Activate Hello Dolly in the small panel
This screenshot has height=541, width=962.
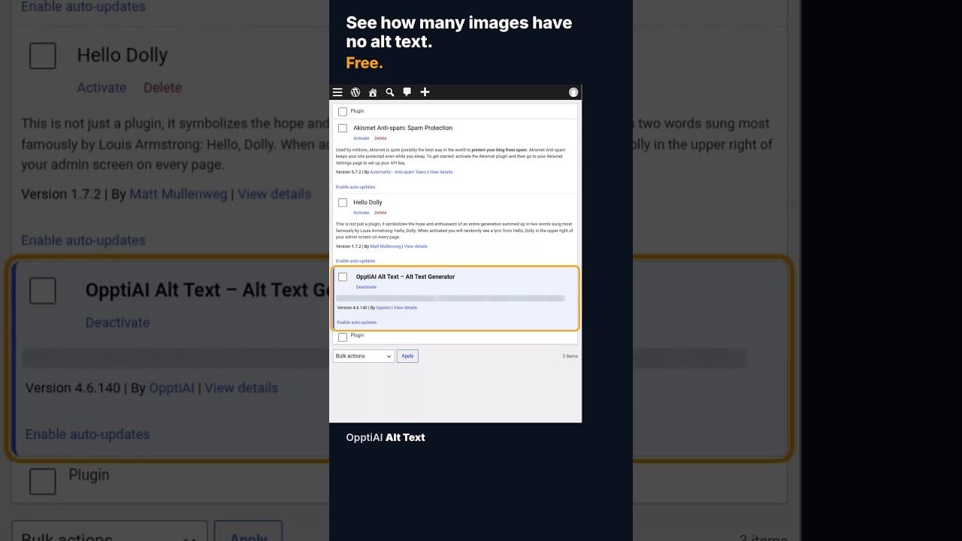click(362, 213)
